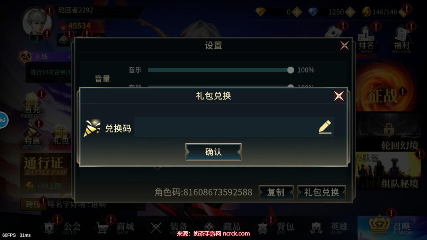Open the 商城 shop tab
Screen dimensions: 427x240
(x=115, y=227)
